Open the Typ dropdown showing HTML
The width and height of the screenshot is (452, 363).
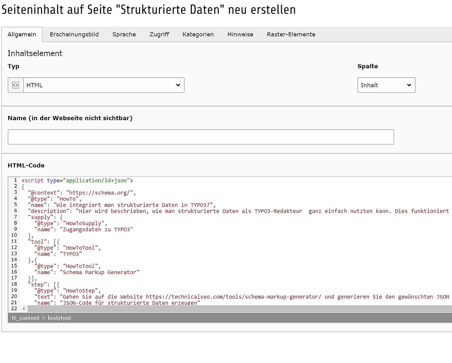tap(104, 85)
